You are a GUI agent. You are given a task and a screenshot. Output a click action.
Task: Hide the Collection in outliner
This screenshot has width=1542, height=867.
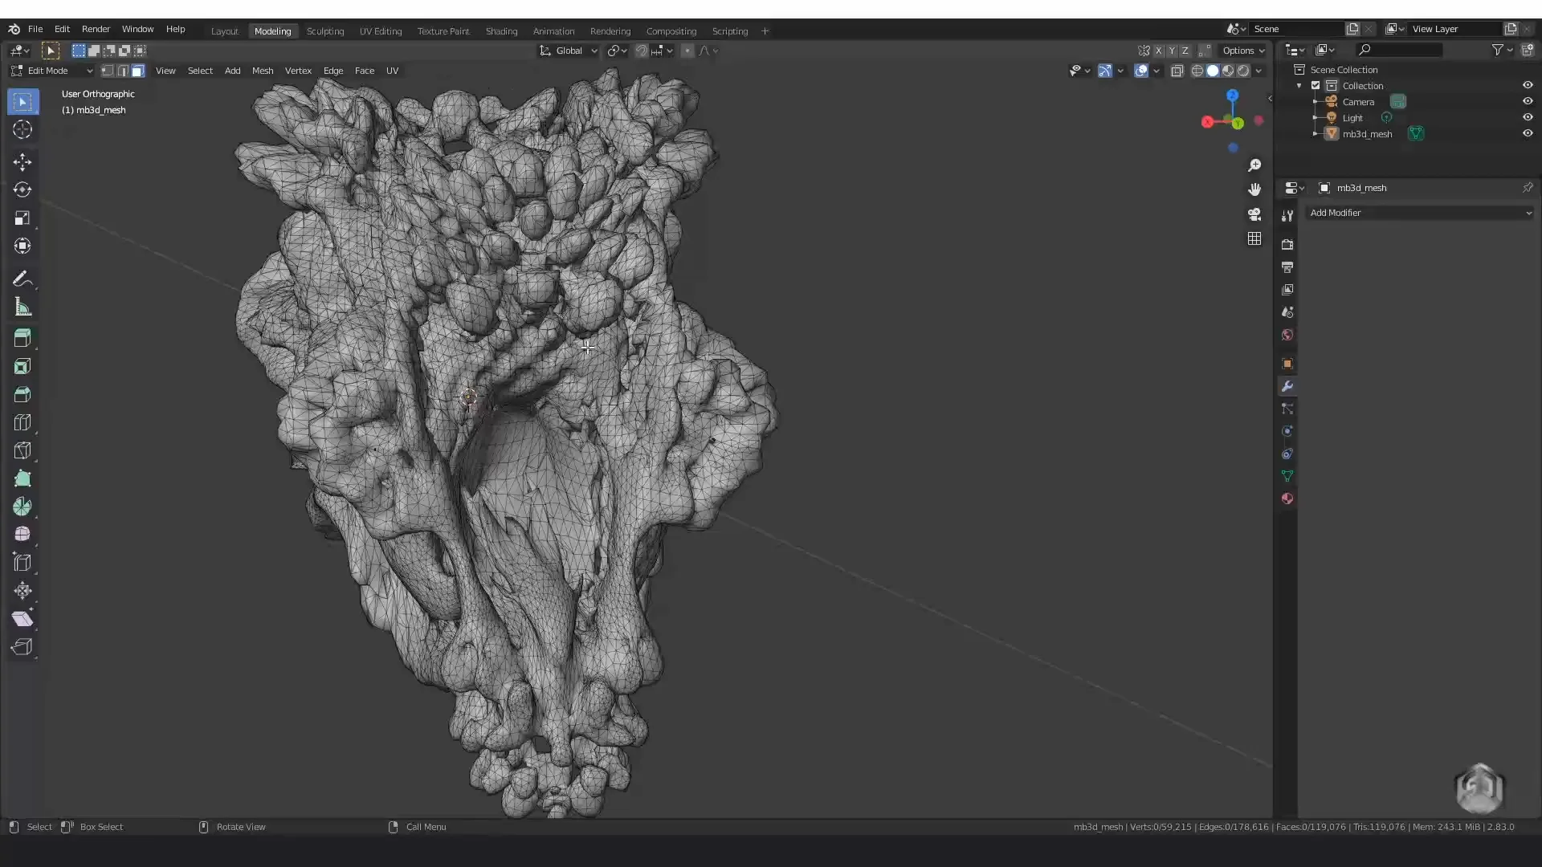[1528, 85]
